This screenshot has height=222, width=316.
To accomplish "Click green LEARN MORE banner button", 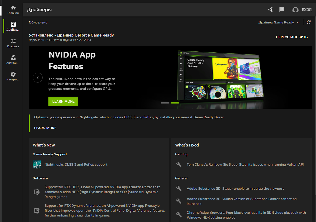I will coord(63,101).
